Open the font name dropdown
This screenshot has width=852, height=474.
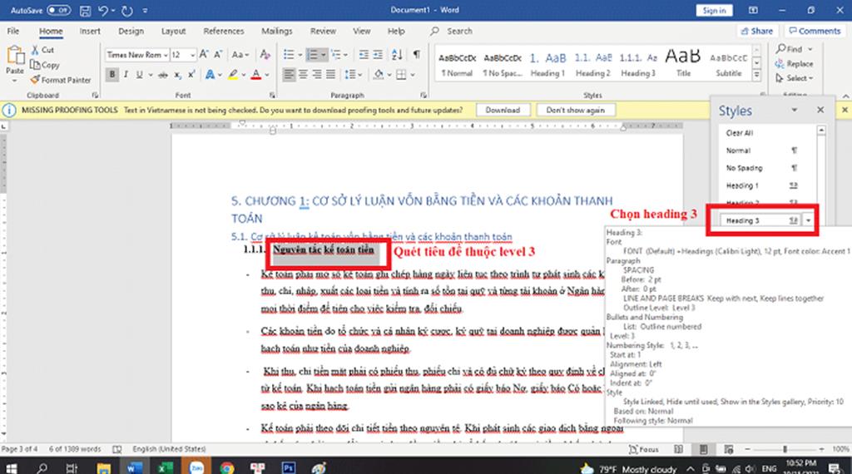click(x=166, y=55)
